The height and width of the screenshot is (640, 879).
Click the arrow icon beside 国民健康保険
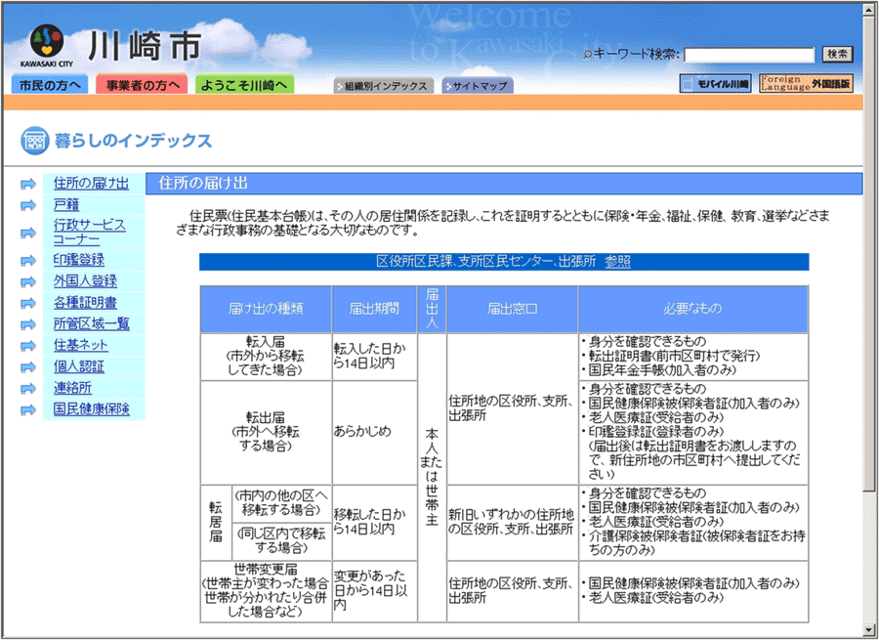tap(28, 410)
